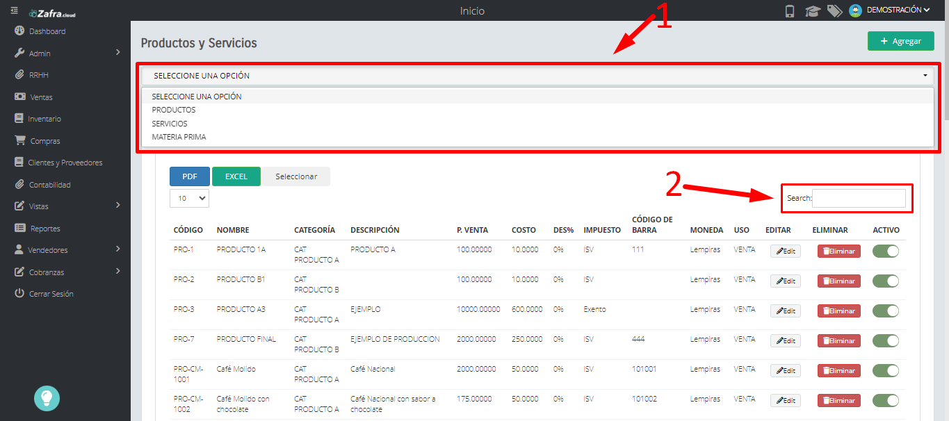The width and height of the screenshot is (949, 421).
Task: Sort by P. VENTA column header
Action: [x=473, y=230]
